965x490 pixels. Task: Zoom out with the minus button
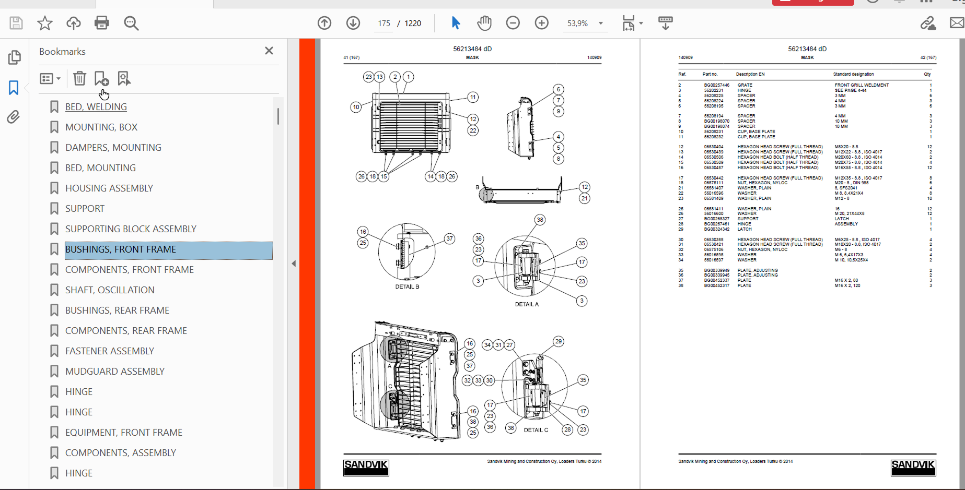[x=513, y=23]
